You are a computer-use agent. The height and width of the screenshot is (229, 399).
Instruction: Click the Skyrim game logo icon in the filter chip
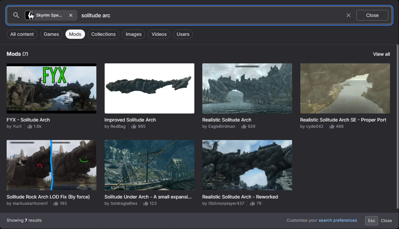coord(30,15)
